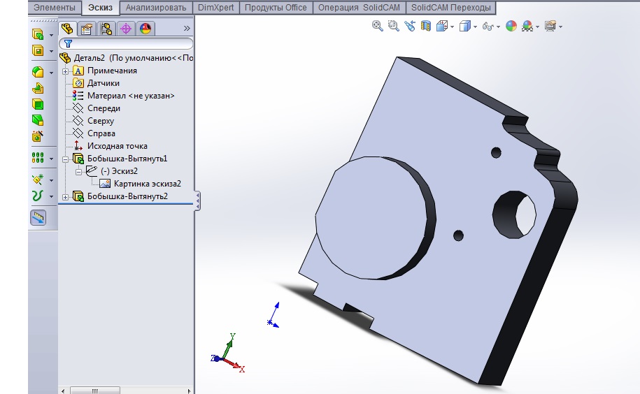The height and width of the screenshot is (394, 640).
Task: Select the Спереди plane
Action: [104, 108]
